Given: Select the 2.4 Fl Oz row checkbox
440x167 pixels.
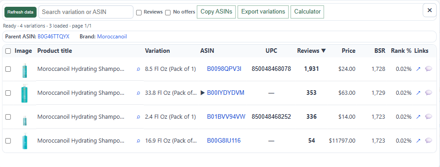Looking at the screenshot, I should click(x=8, y=116).
